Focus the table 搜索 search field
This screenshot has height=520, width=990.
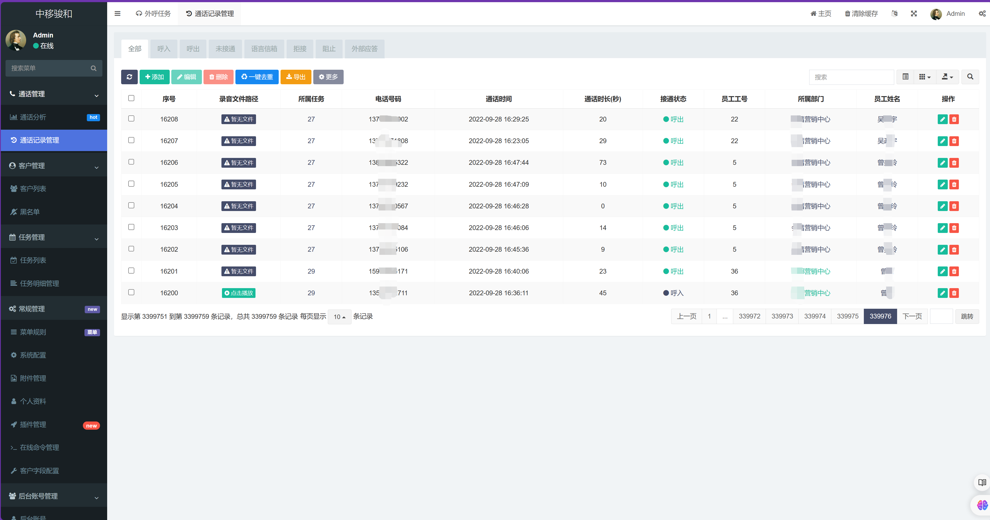851,77
